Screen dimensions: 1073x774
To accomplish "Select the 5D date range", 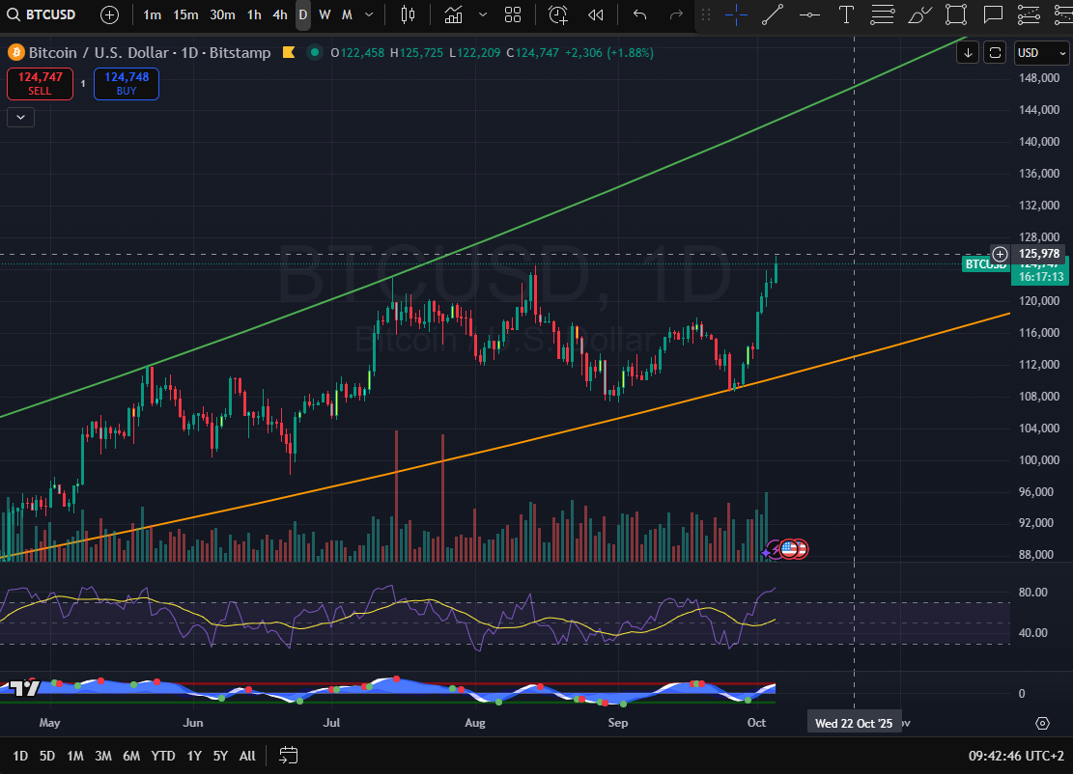I will pyautogui.click(x=46, y=756).
